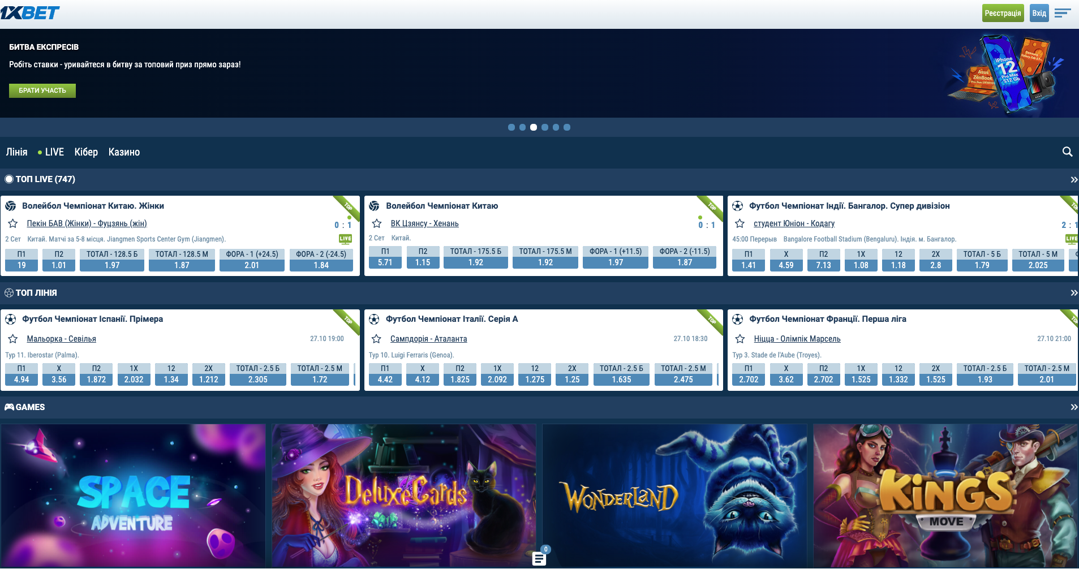Click the search magnifier icon
1079x569 pixels.
[x=1067, y=152]
